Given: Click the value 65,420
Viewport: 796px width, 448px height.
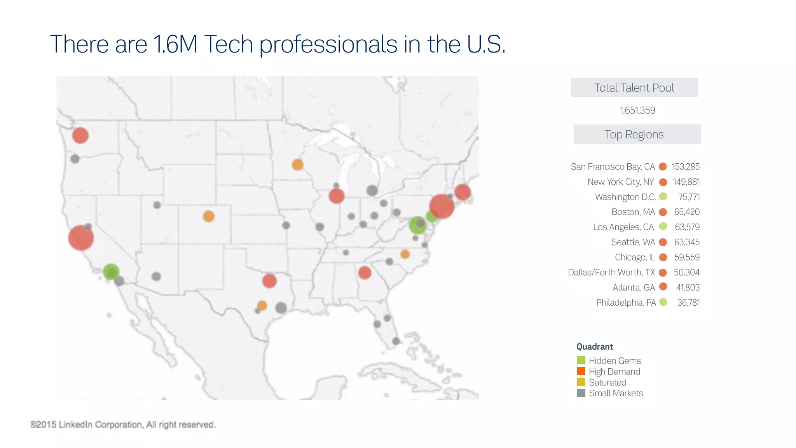Looking at the screenshot, I should tap(687, 212).
